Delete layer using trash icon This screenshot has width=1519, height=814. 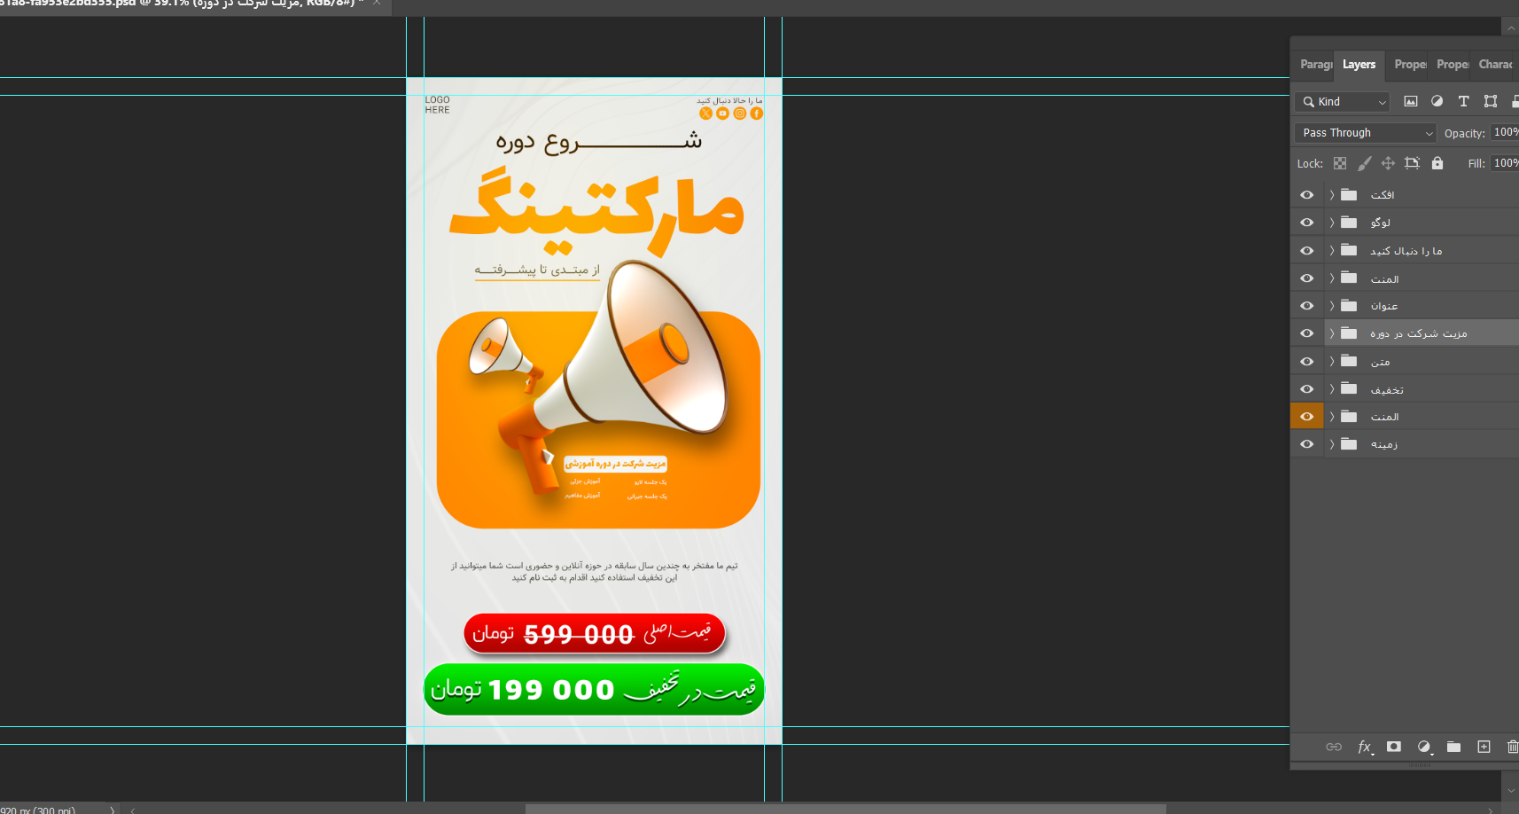tap(1512, 747)
